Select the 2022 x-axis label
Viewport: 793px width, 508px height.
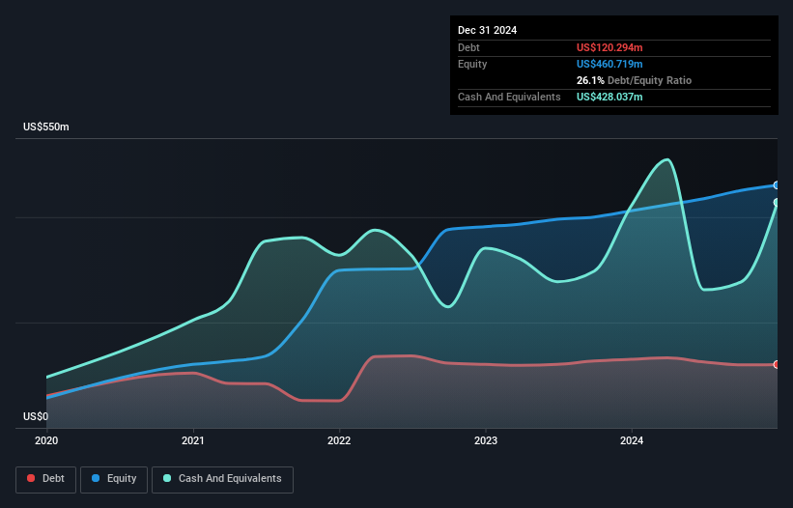[x=339, y=440]
